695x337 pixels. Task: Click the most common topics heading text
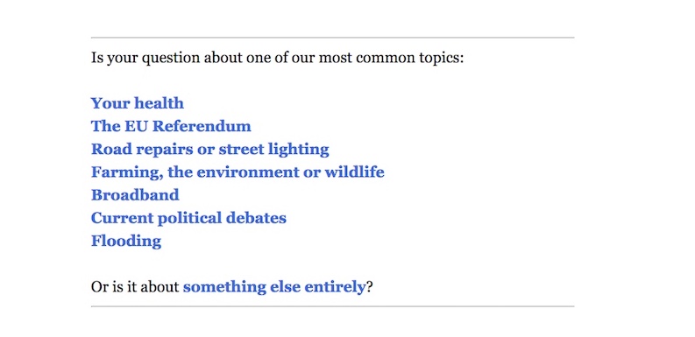coord(277,58)
